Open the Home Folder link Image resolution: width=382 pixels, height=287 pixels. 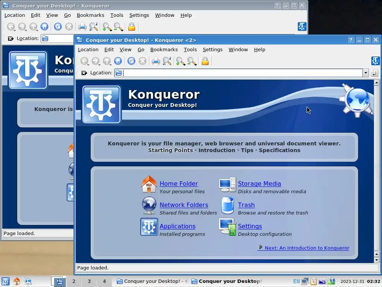[179, 183]
